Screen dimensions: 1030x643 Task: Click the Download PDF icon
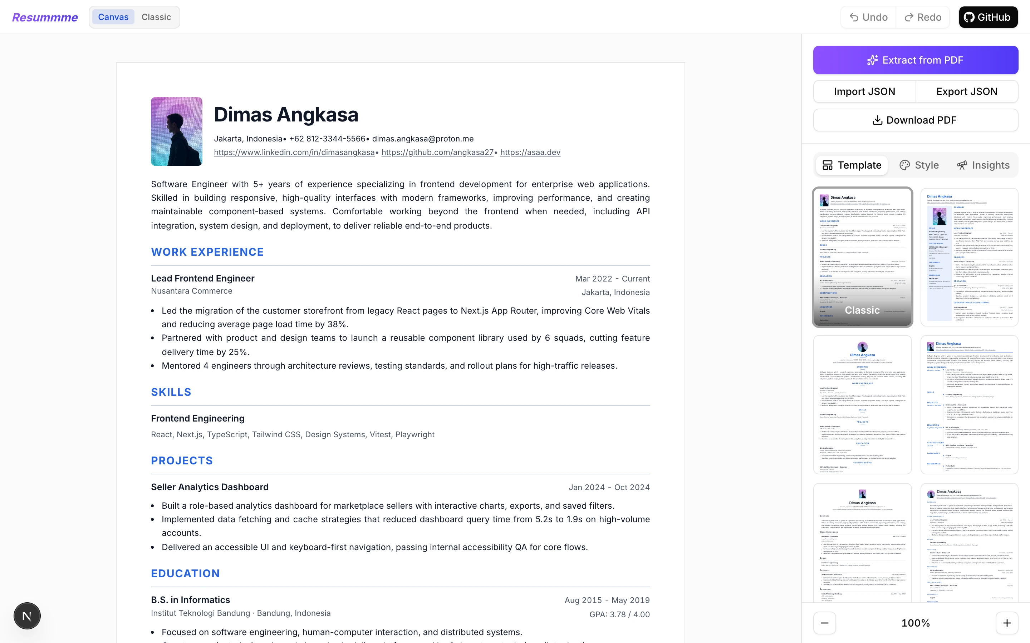coord(877,120)
